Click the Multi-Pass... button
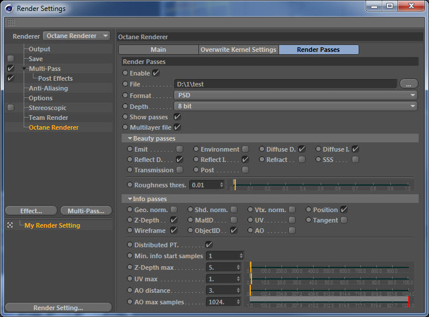Viewport: 429px width, 317px height. click(x=86, y=211)
